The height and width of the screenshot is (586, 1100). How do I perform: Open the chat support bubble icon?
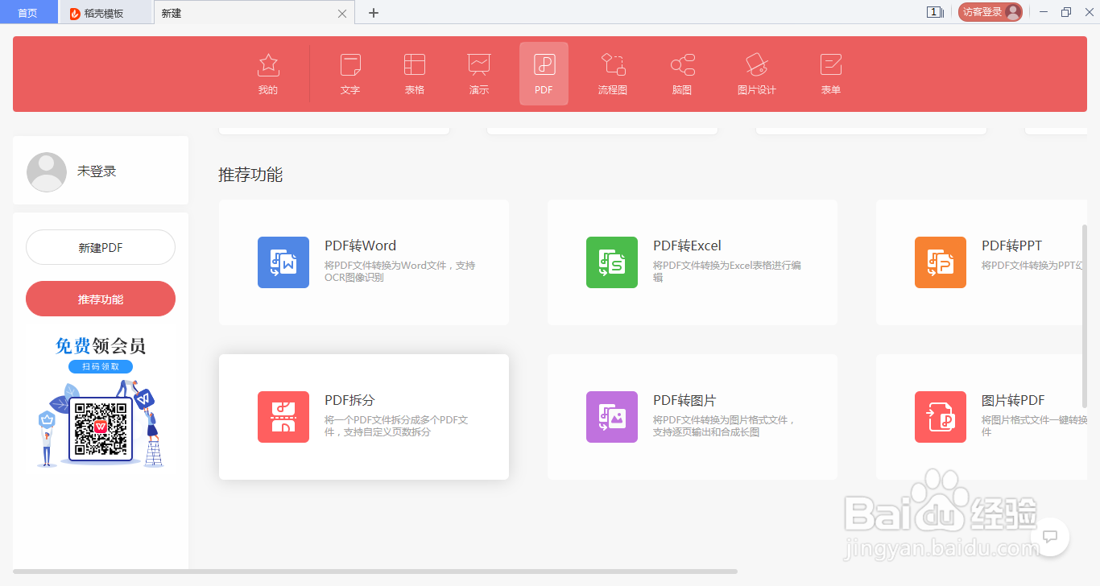[x=1049, y=536]
